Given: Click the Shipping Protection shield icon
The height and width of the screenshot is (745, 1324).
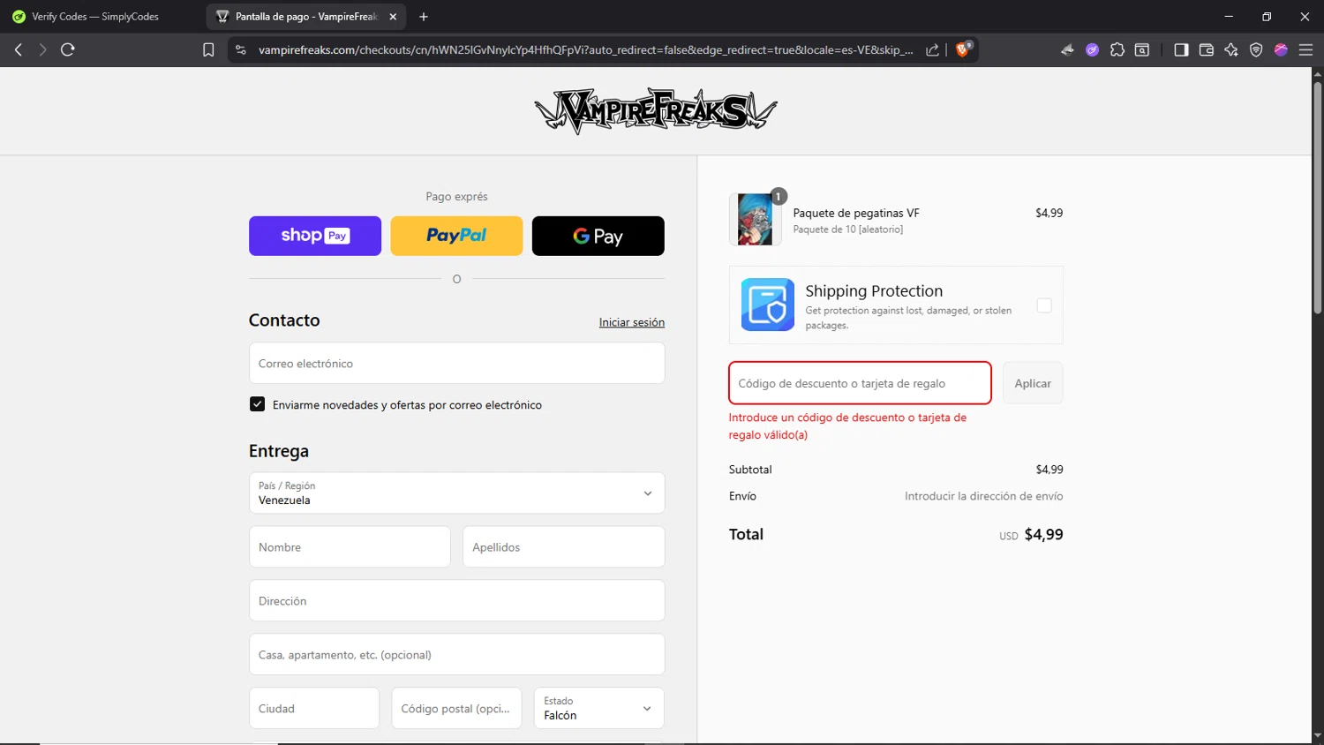Looking at the screenshot, I should (x=767, y=305).
